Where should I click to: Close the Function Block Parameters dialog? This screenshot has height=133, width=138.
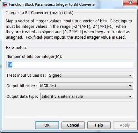130,3
